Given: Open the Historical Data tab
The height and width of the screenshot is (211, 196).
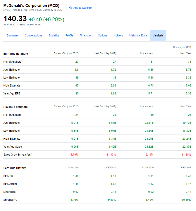Looking at the screenshot, I should pyautogui.click(x=138, y=35).
